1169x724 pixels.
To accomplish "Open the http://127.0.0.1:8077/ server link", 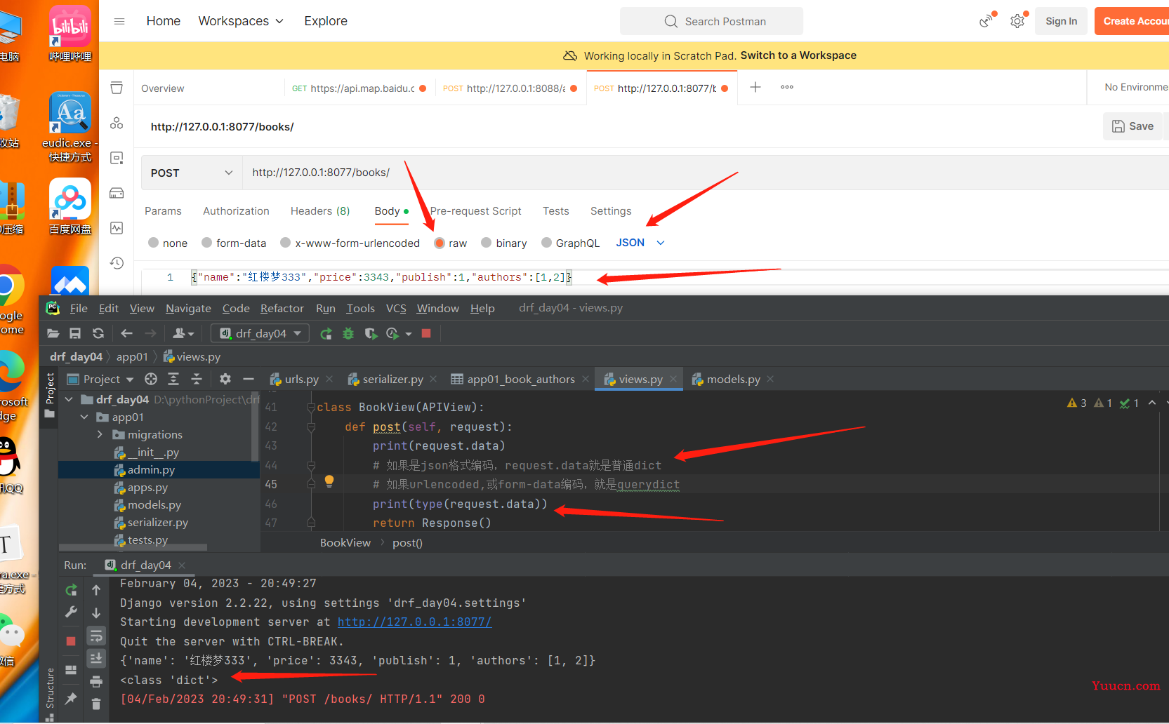I will click(x=414, y=622).
